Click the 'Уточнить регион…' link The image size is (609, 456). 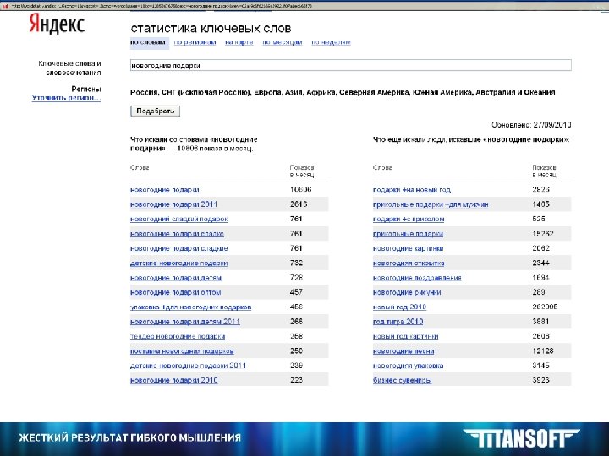tap(67, 98)
